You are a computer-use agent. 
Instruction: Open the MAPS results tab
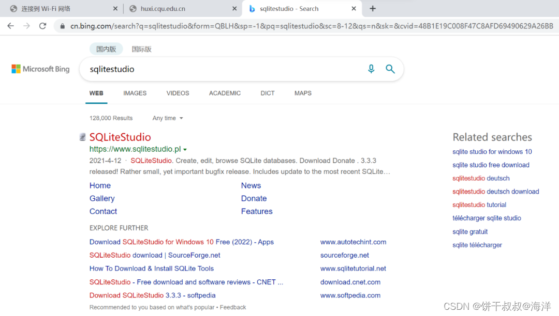303,93
